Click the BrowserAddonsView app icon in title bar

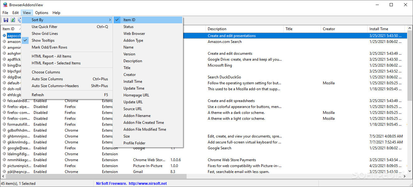point(5,5)
